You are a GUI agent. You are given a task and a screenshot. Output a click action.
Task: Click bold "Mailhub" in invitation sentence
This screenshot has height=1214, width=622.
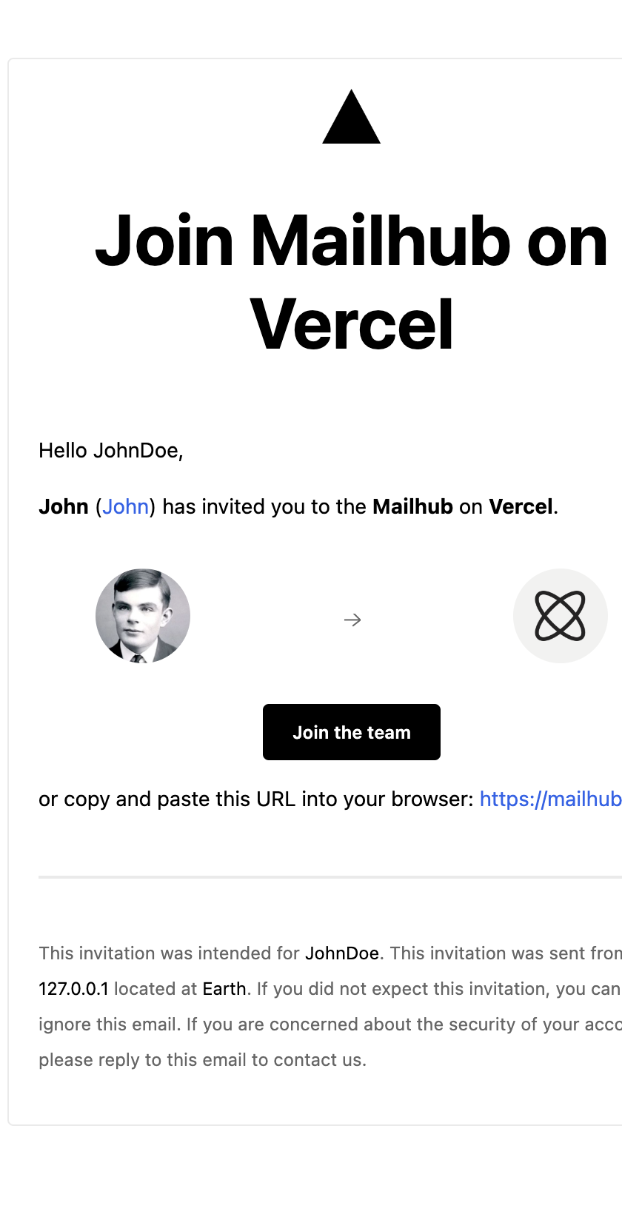pos(412,506)
